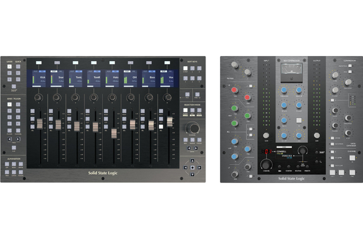The image size is (363, 239).
Task: Open Routing with the Routing button
Action: (298, 167)
